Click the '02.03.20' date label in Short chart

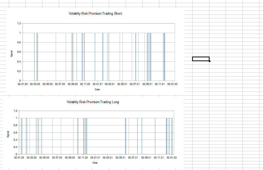pyautogui.click(x=35, y=84)
